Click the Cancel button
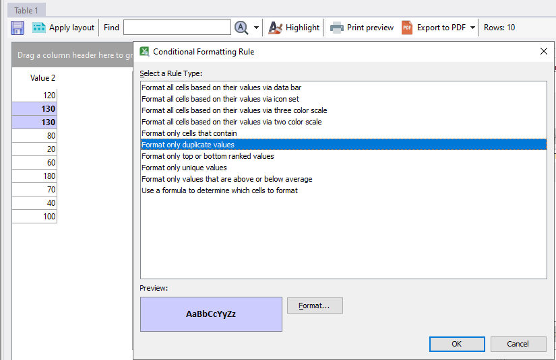The width and height of the screenshot is (556, 360). 518,344
